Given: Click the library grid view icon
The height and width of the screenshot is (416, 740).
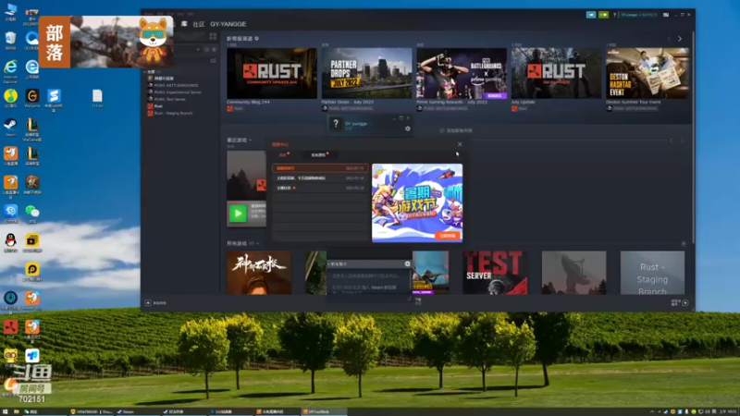Looking at the screenshot, I should tap(213, 36).
